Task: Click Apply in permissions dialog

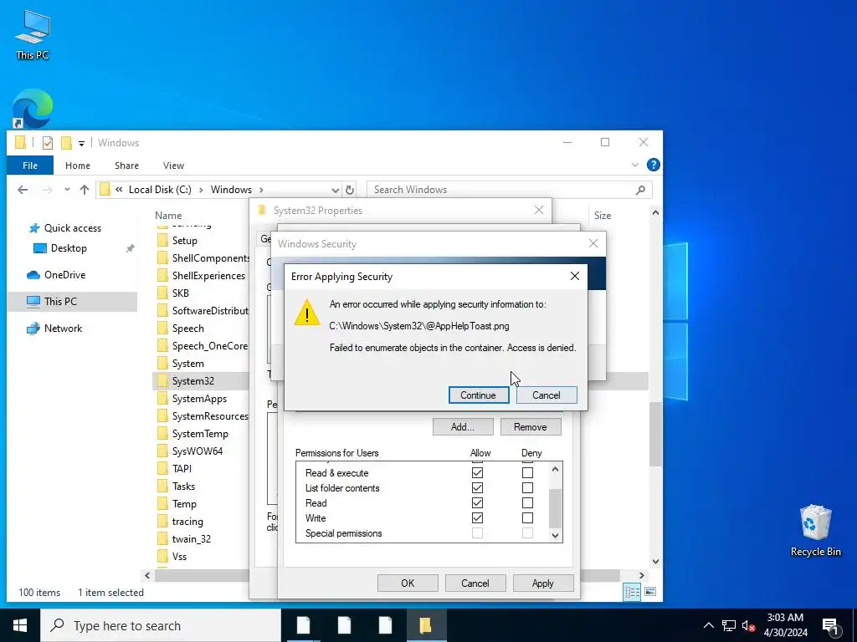Action: [x=542, y=583]
